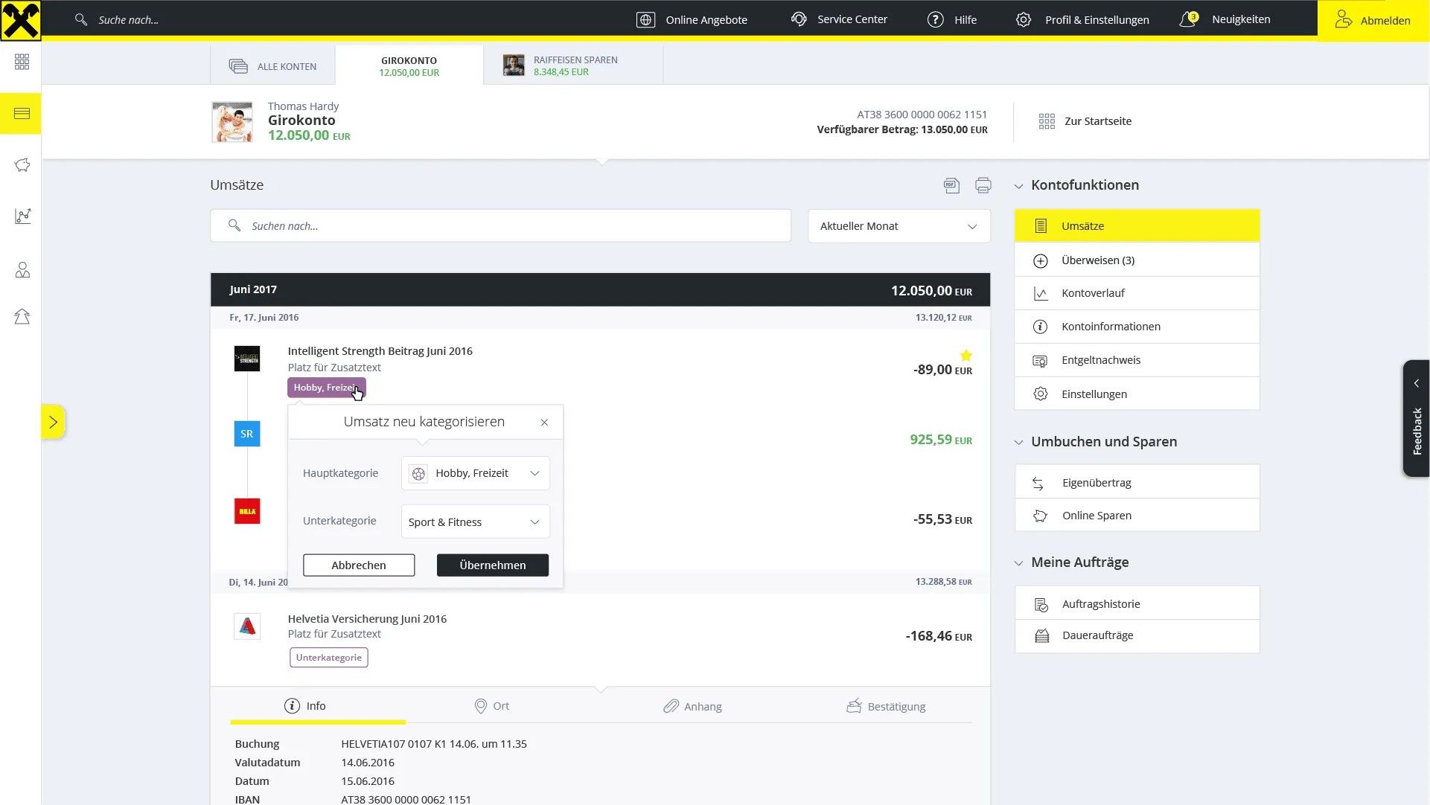The image size is (1430, 805).
Task: Open the person advisor sidebar icon
Action: (x=22, y=270)
